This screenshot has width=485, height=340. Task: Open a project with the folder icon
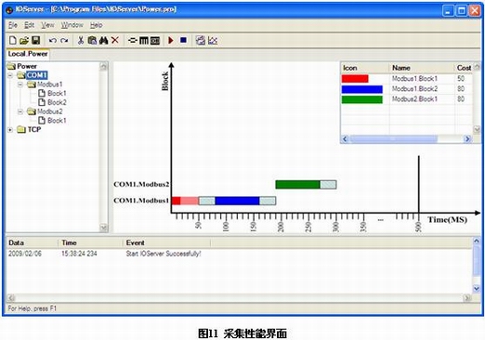tap(24, 40)
